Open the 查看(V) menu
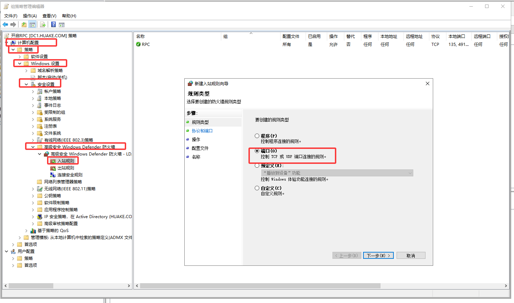The height and width of the screenshot is (303, 514). click(49, 16)
